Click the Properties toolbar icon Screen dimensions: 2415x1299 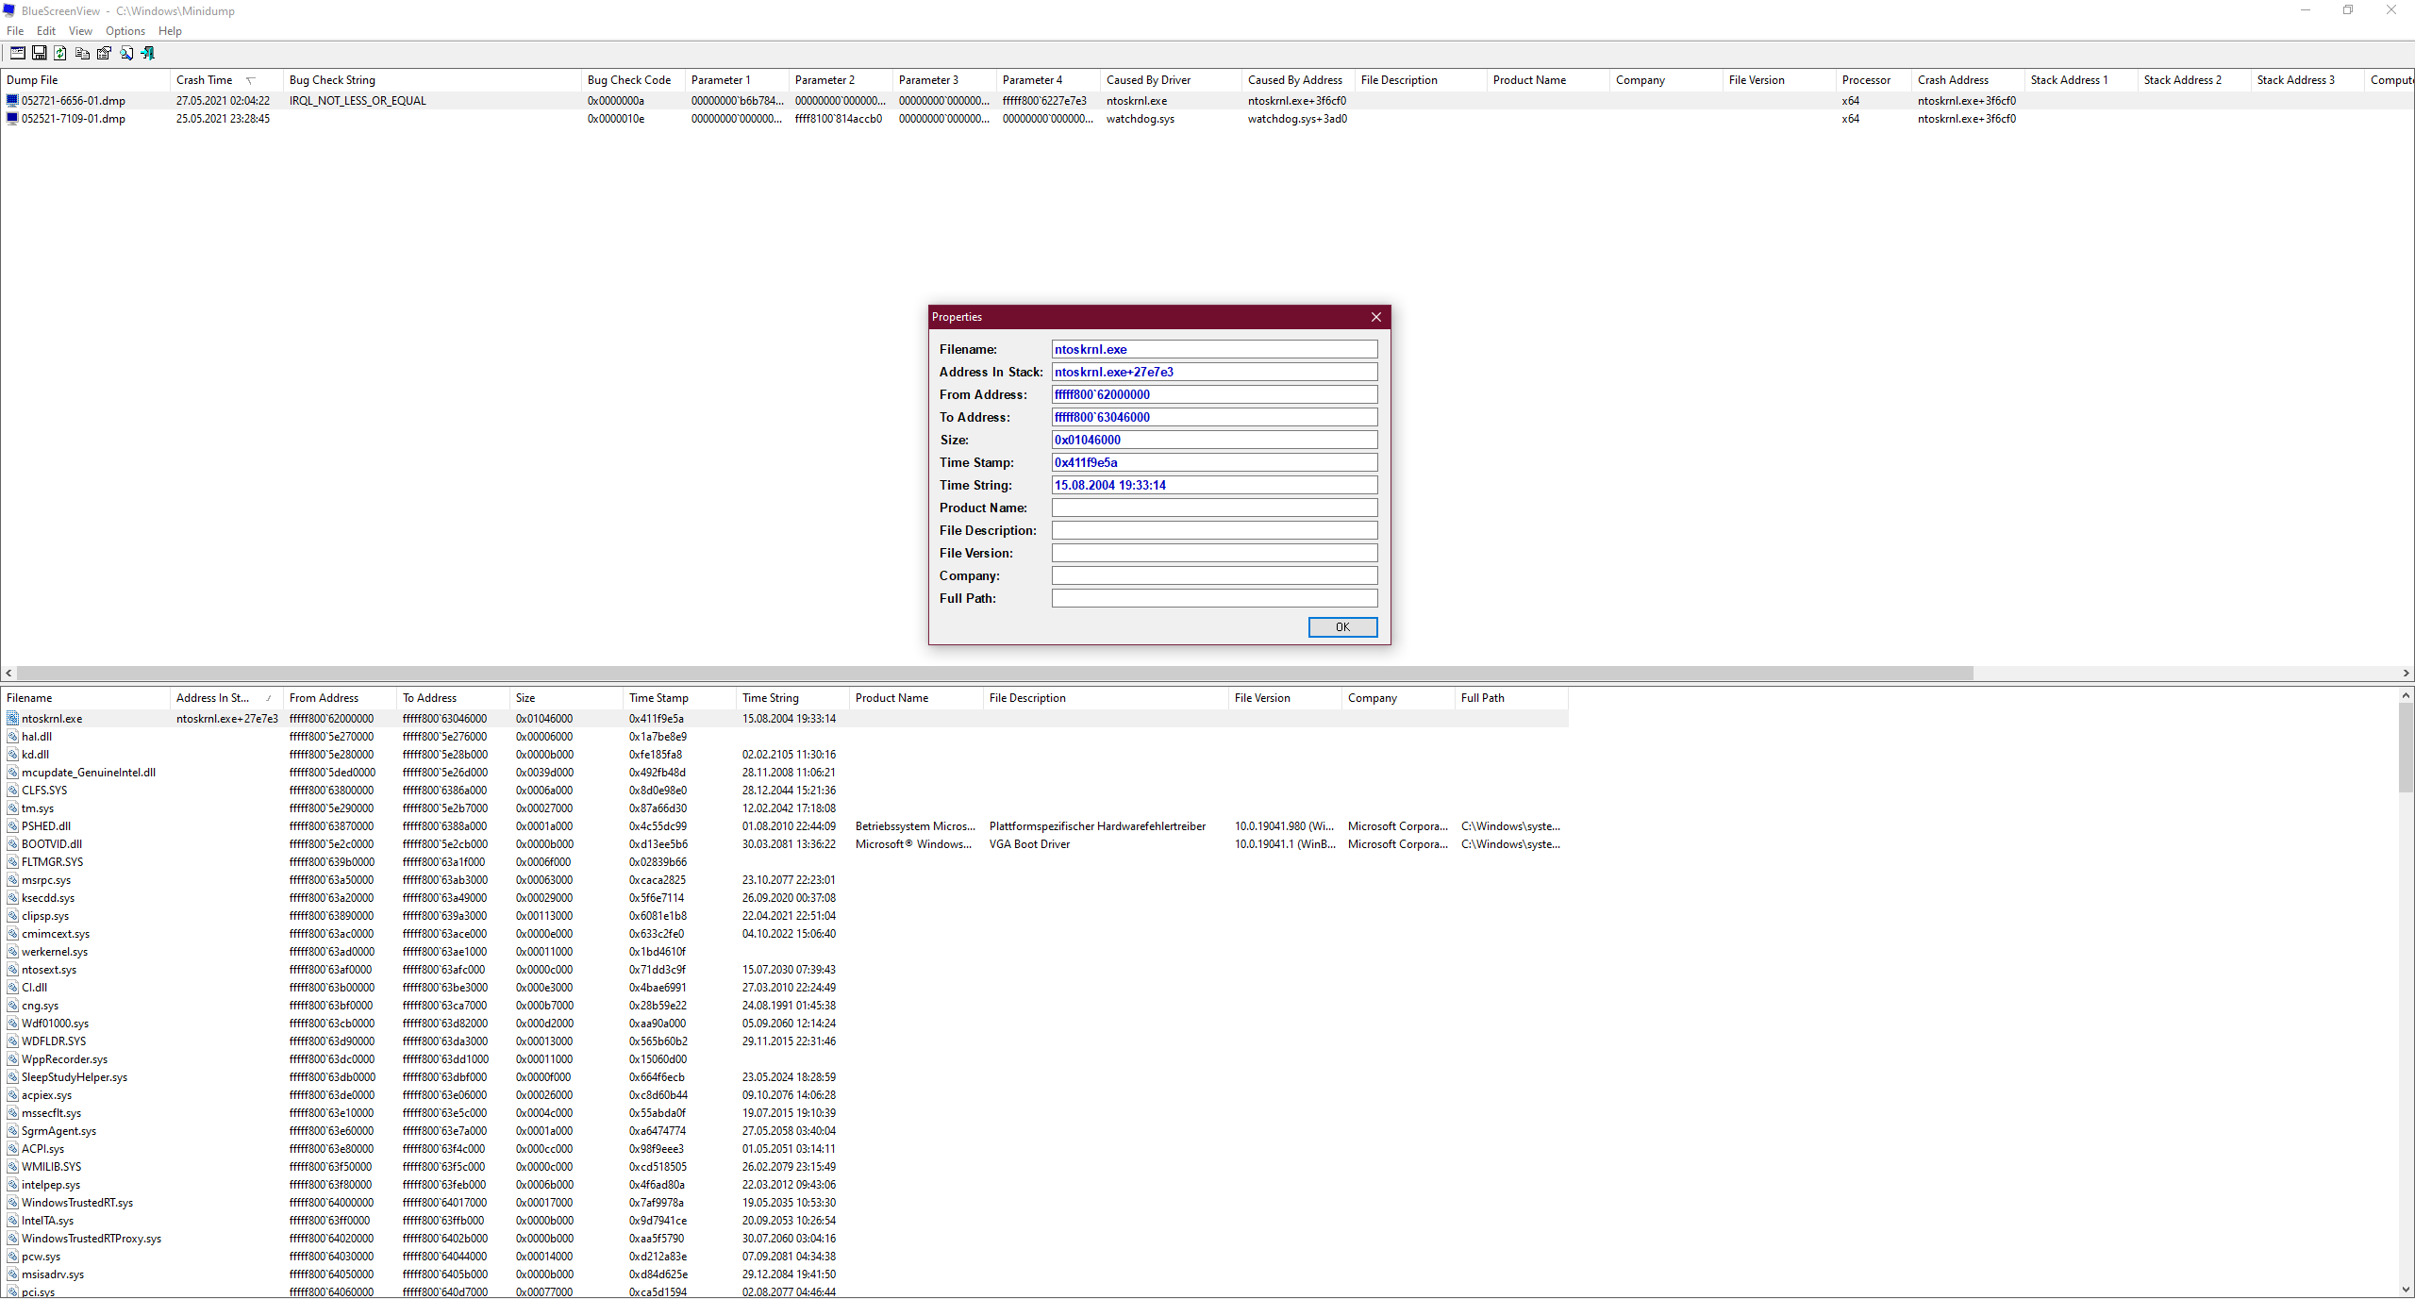coord(105,54)
